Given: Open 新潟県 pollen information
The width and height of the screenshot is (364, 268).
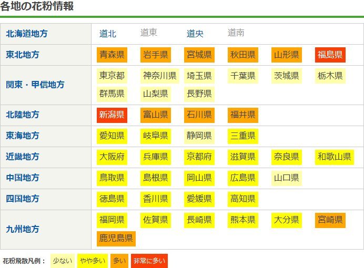Looking at the screenshot, I should [112, 115].
